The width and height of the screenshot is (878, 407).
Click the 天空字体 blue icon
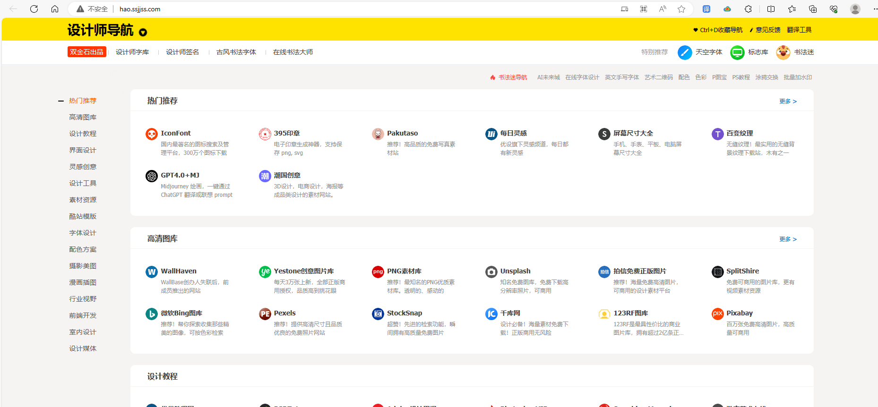tap(685, 52)
